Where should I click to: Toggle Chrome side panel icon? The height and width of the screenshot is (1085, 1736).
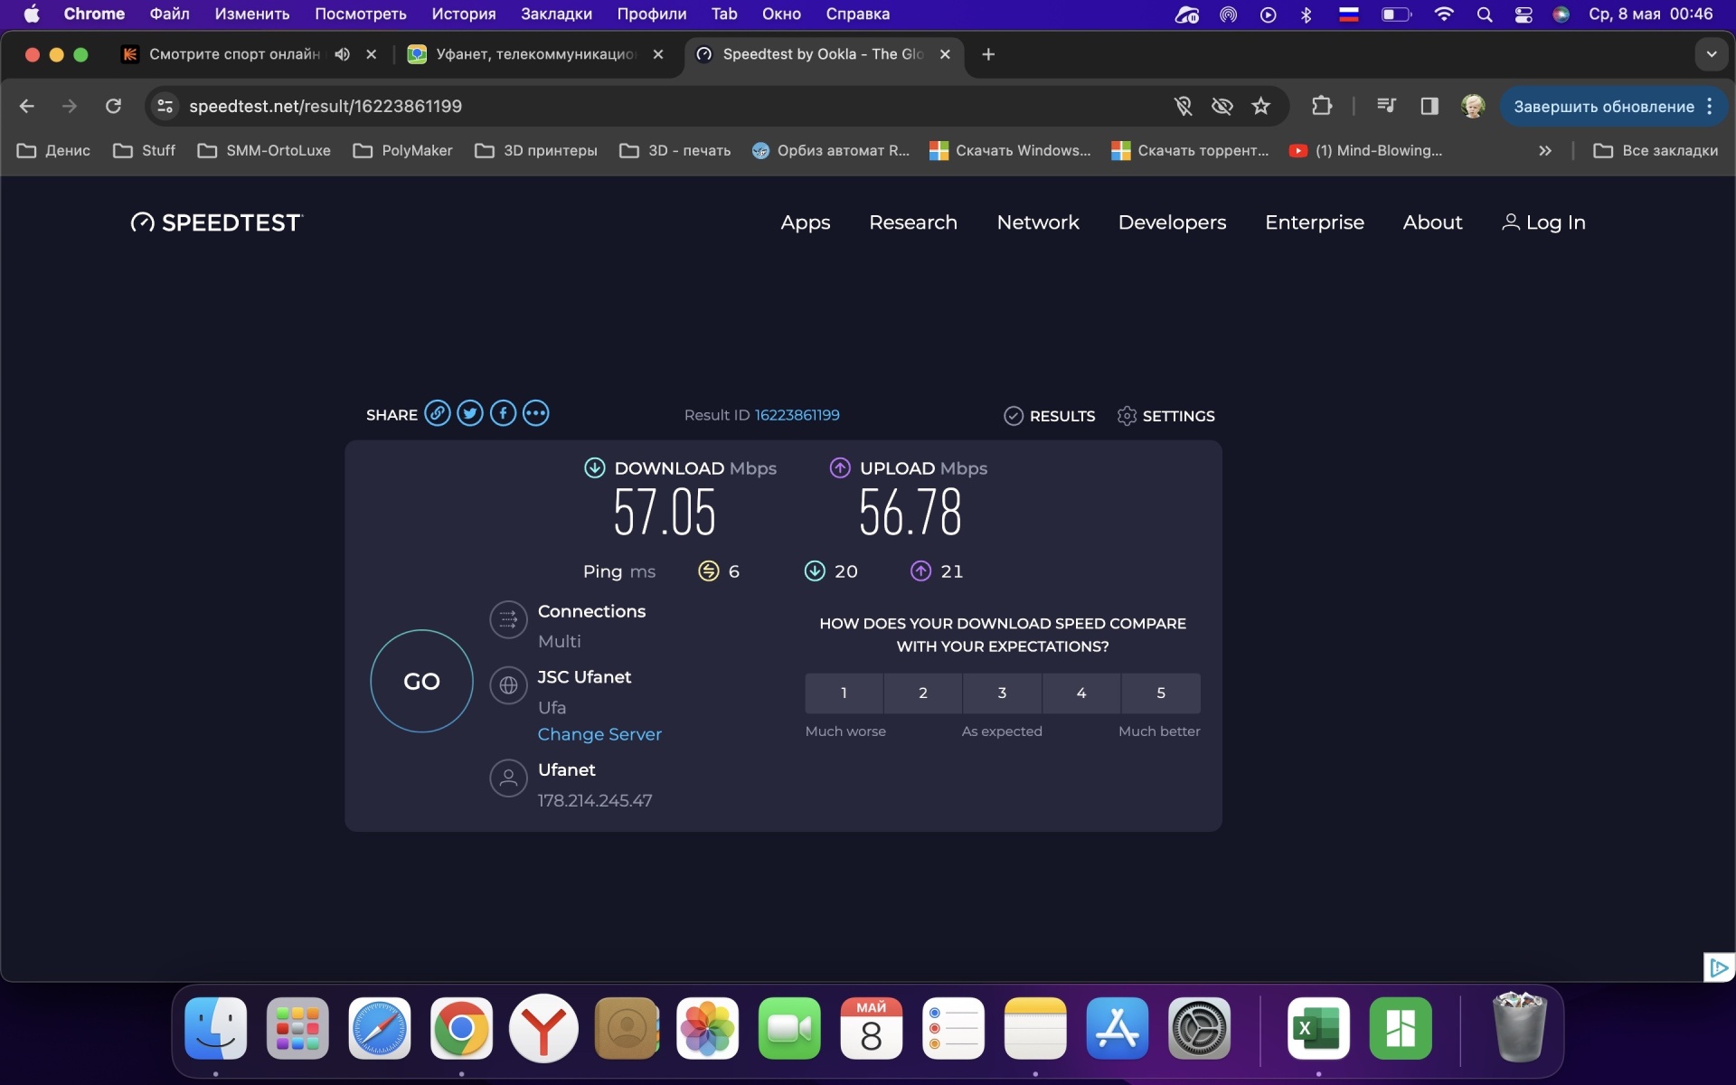pos(1429,107)
